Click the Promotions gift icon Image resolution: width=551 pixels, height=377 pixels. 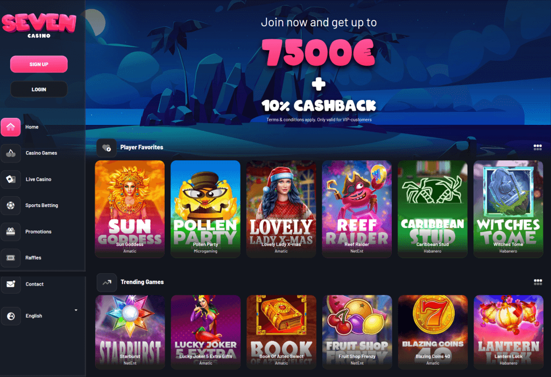click(x=11, y=232)
